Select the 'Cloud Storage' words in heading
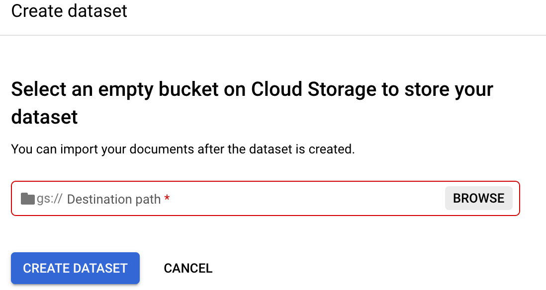The height and width of the screenshot is (290, 546). [x=314, y=89]
